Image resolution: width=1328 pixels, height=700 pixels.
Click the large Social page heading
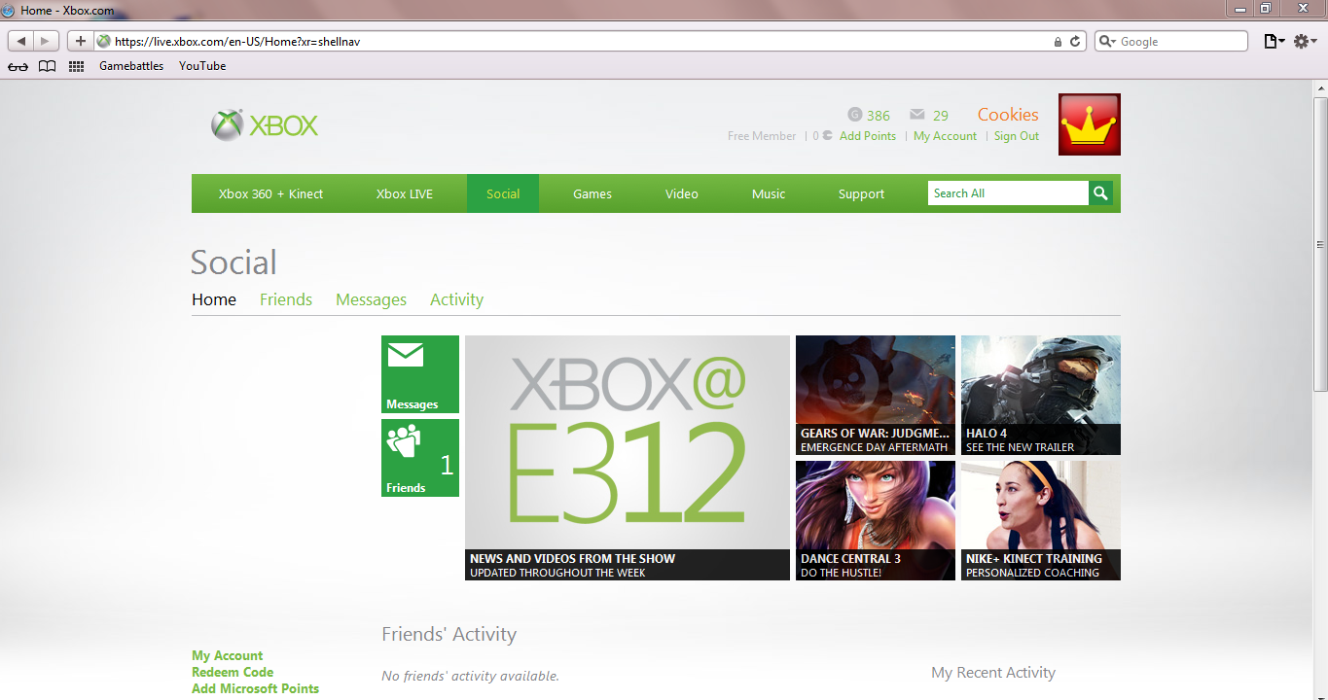click(x=233, y=262)
